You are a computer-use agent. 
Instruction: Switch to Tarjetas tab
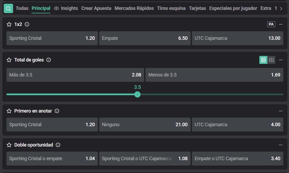(197, 8)
